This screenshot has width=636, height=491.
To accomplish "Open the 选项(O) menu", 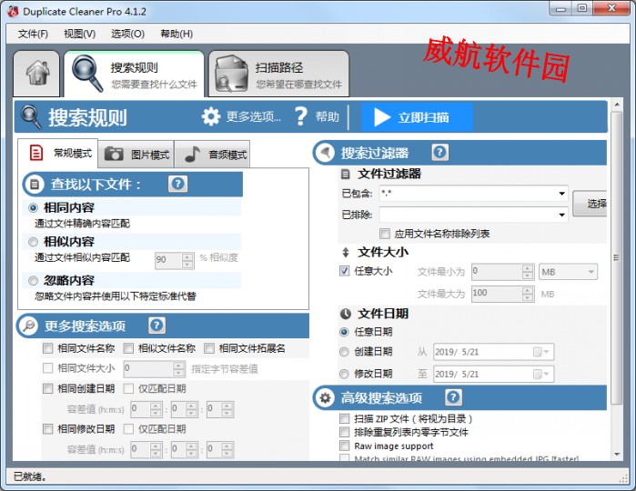I will [x=127, y=34].
